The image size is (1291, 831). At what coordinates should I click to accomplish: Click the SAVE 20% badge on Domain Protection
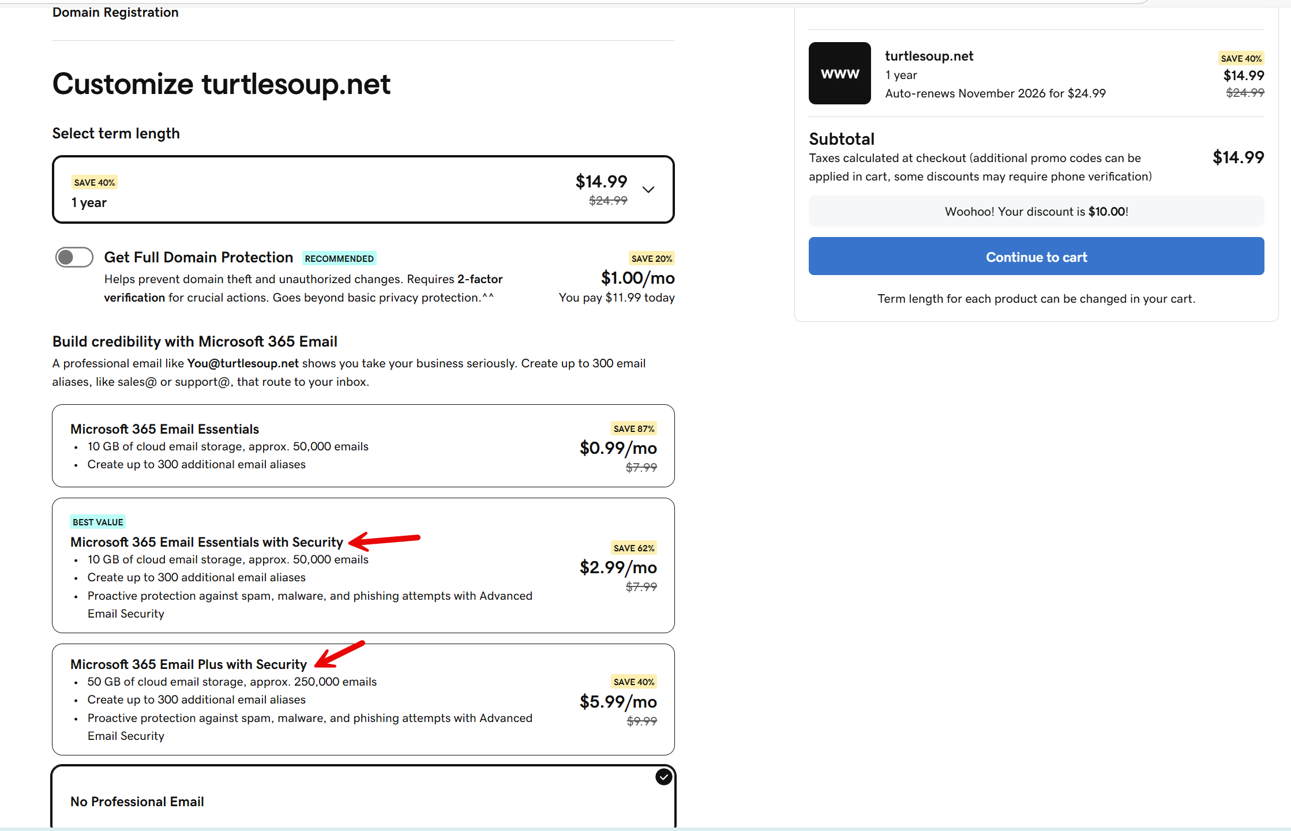[651, 258]
